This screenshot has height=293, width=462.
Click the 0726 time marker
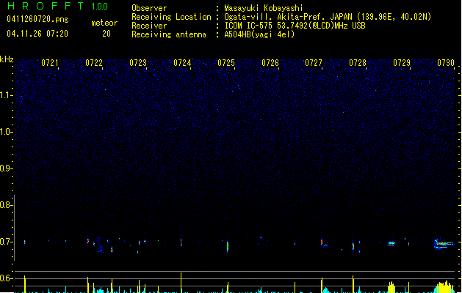click(270, 63)
